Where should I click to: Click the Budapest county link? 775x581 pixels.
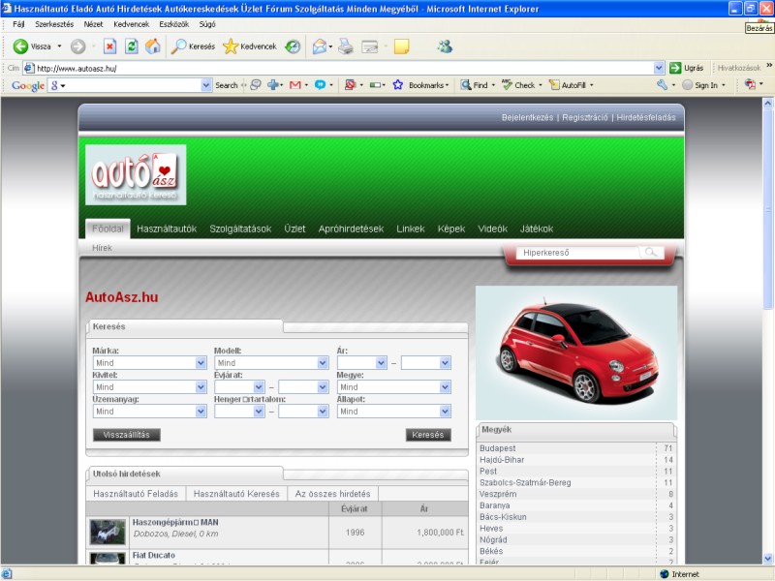tap(498, 448)
